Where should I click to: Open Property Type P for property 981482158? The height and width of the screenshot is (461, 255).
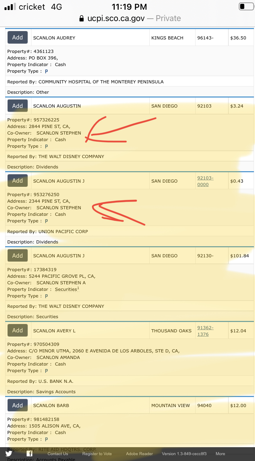[46, 439]
